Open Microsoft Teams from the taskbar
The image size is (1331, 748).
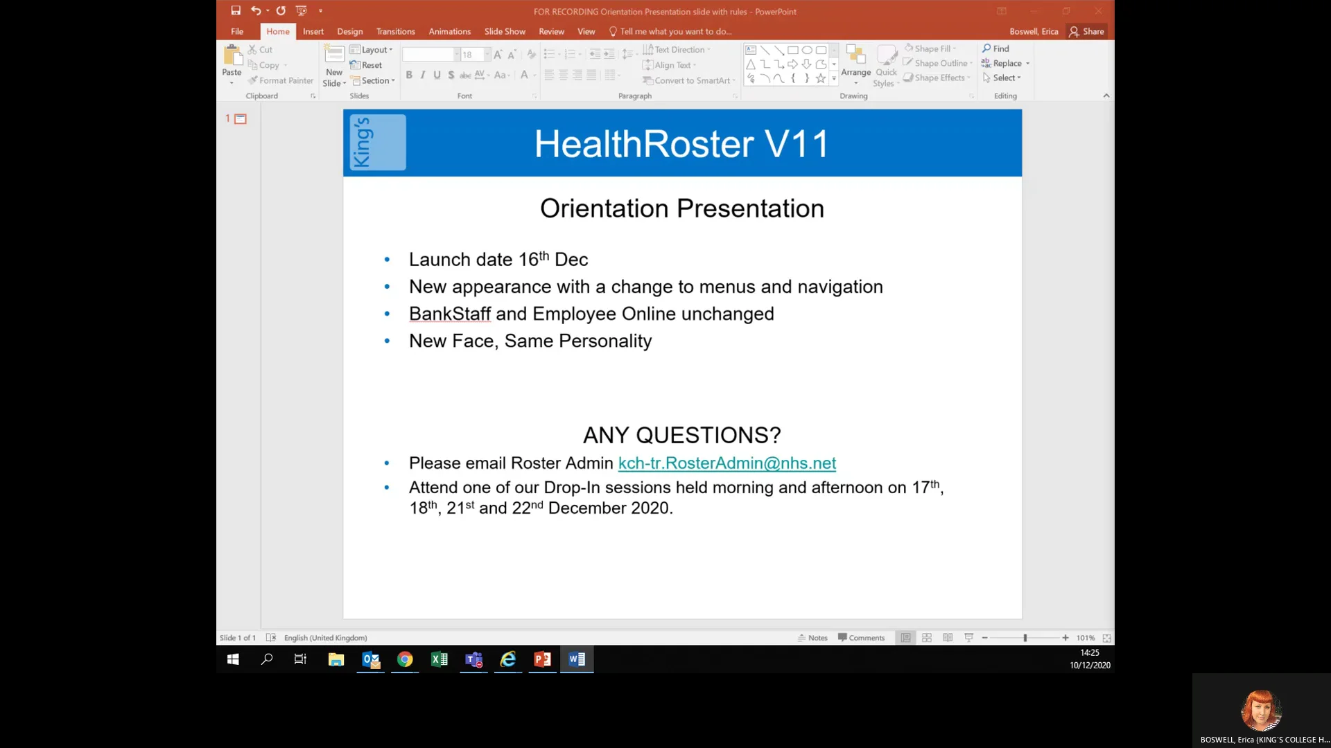pyautogui.click(x=474, y=659)
